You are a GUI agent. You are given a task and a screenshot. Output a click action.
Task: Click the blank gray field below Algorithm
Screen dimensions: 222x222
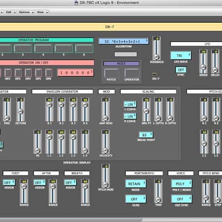[x=126, y=54]
